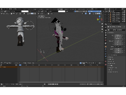Open the Render menu in top bar
Screen dimensions: 126x95
pos(10,9)
